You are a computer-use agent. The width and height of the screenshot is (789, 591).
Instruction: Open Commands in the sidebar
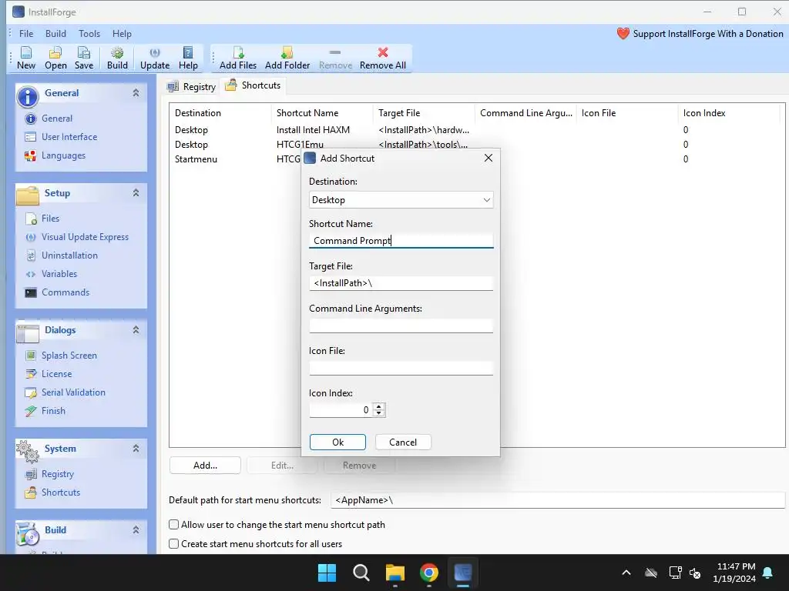[65, 292]
